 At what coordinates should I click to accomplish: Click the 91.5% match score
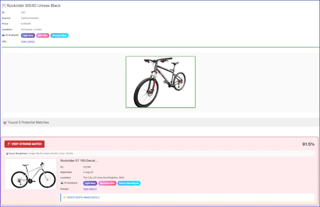(308, 144)
